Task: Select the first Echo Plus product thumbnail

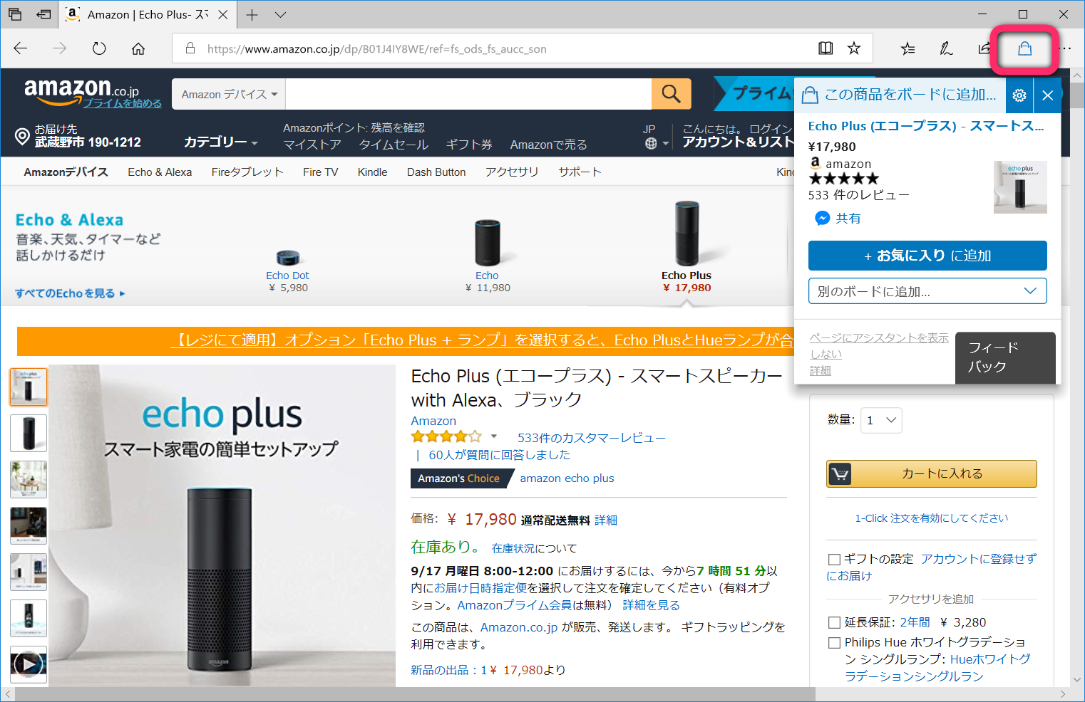Action: tap(28, 387)
